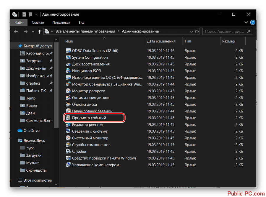Click the search Администрирование input field
The height and width of the screenshot is (197, 266).
pos(225,31)
